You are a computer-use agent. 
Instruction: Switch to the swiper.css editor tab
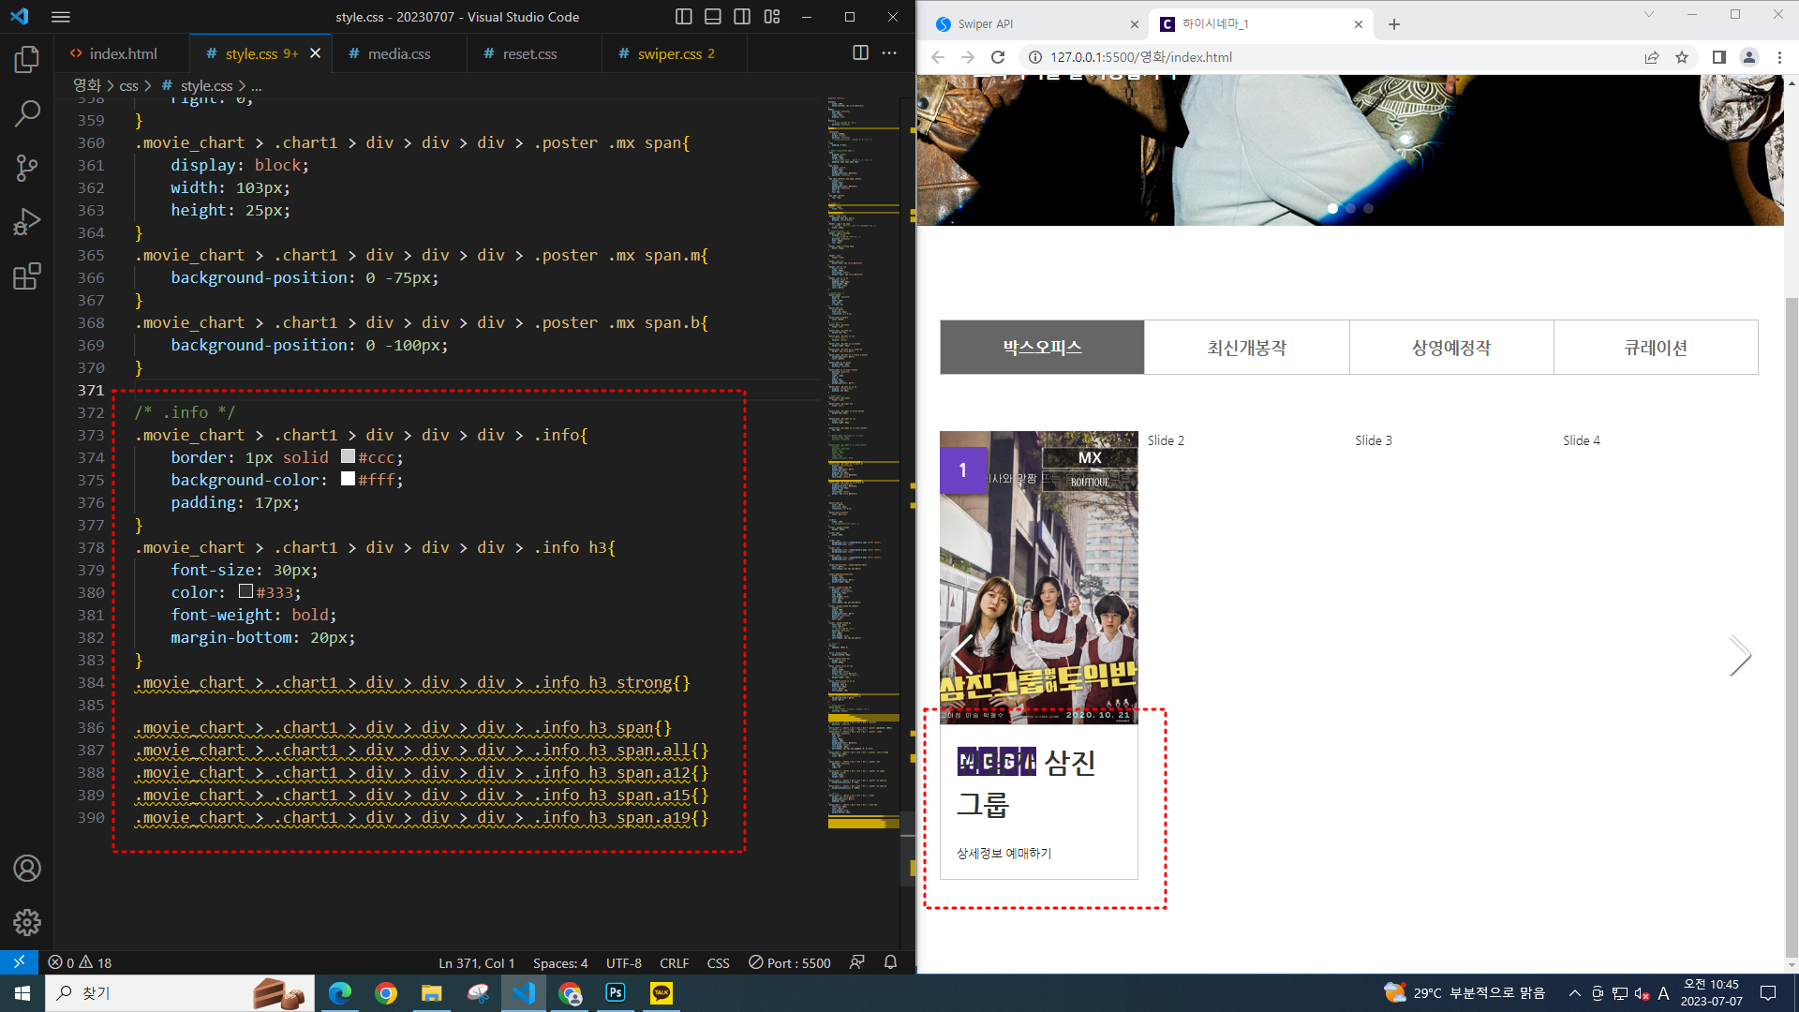click(x=669, y=53)
